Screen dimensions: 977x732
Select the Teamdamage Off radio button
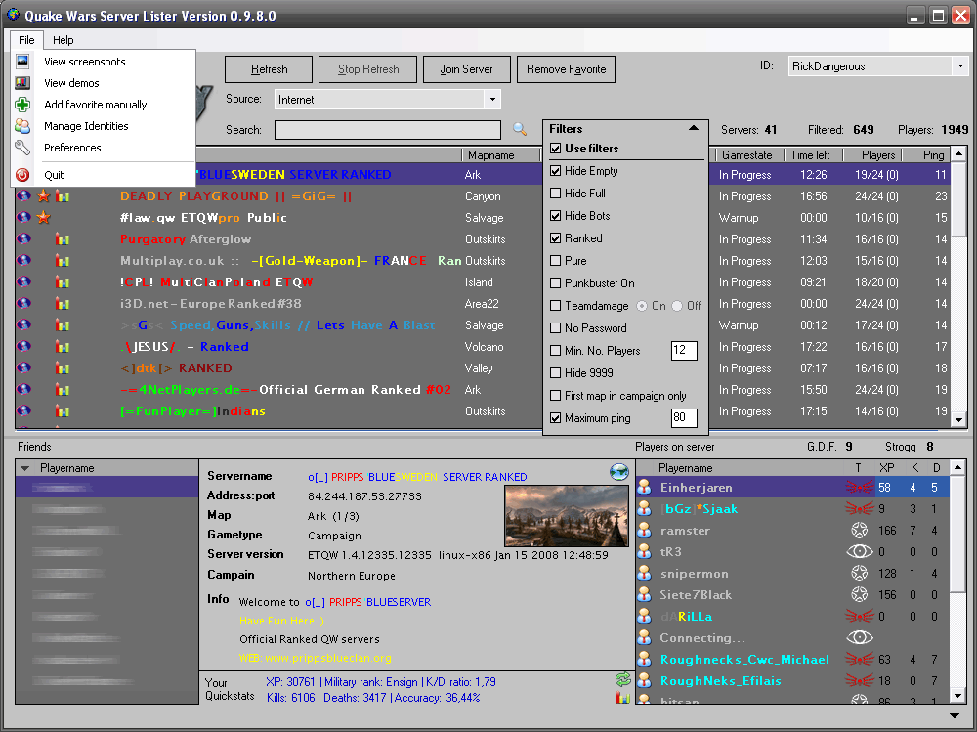677,306
